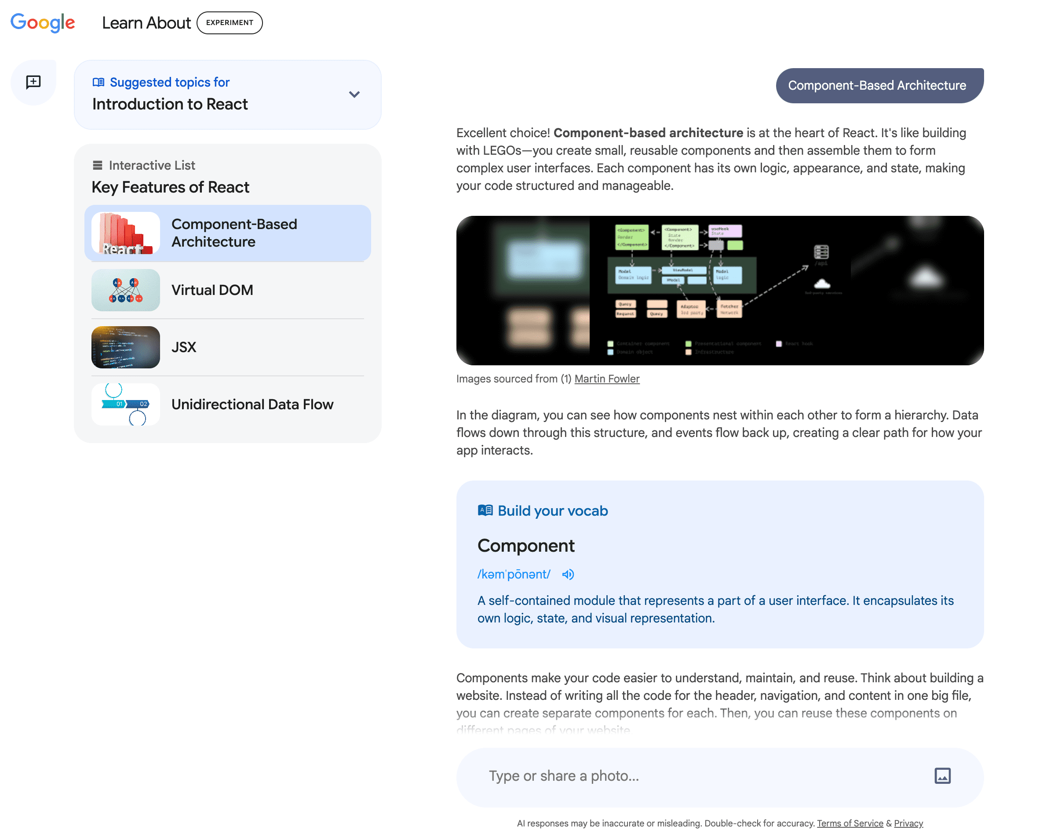Click the Unidirectional Data Flow thumbnail
This screenshot has height=837, width=1043.
126,404
